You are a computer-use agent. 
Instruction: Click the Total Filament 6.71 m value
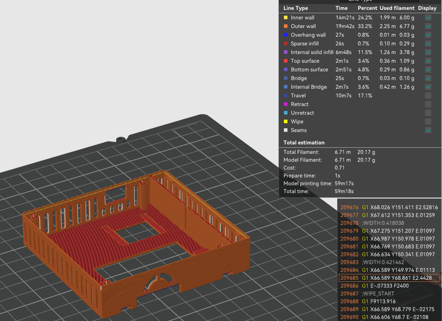[x=343, y=152]
